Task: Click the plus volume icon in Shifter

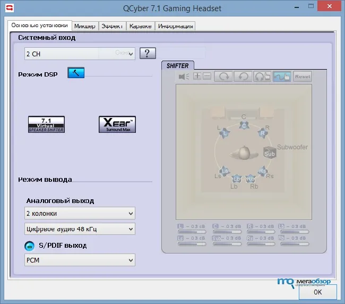Action: pyautogui.click(x=197, y=77)
